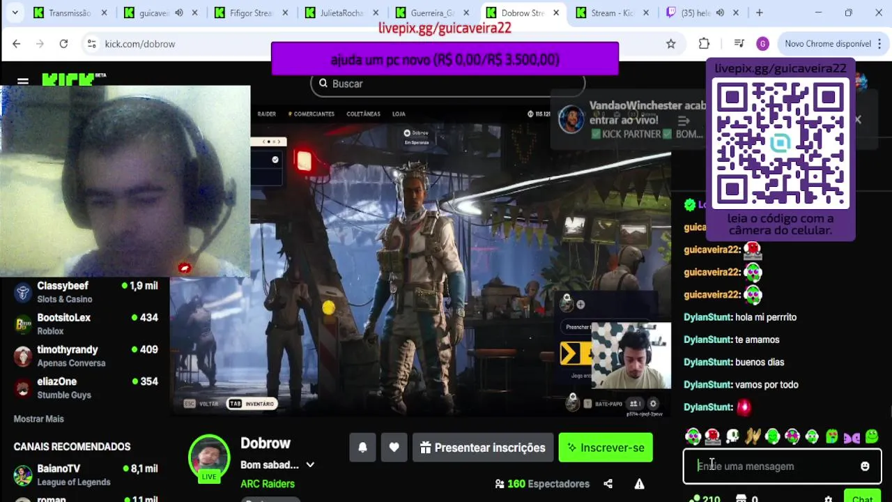Pick the purple twin faces emote

click(x=852, y=437)
